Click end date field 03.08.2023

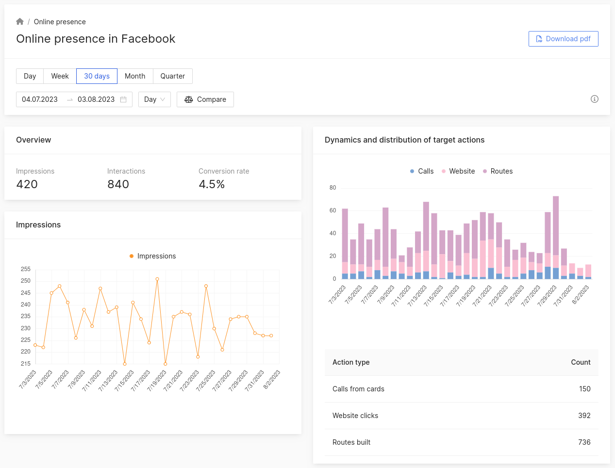(96, 99)
